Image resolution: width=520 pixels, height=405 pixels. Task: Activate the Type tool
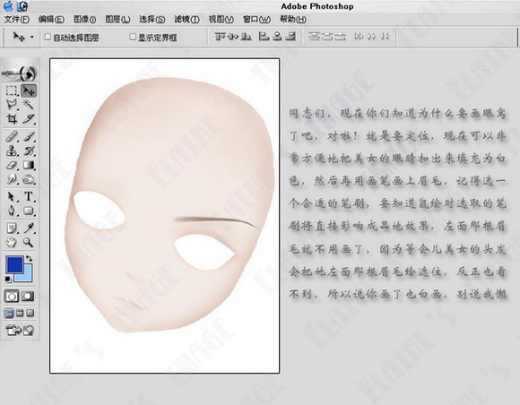click(x=29, y=196)
